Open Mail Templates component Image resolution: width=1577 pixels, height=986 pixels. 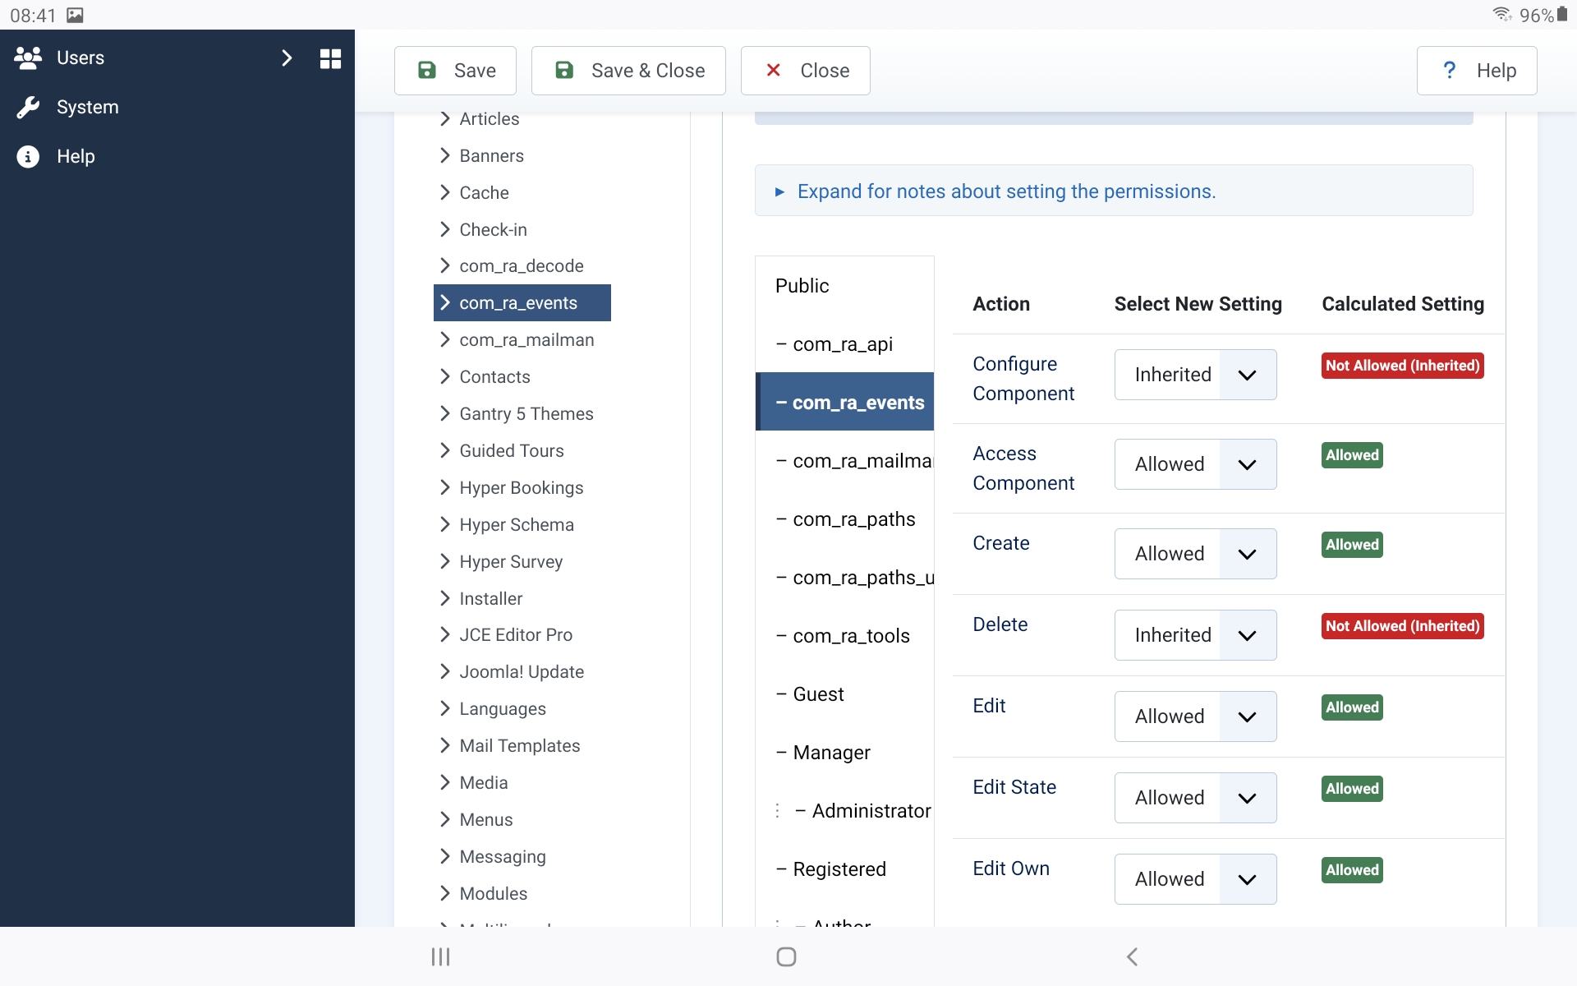(x=519, y=746)
